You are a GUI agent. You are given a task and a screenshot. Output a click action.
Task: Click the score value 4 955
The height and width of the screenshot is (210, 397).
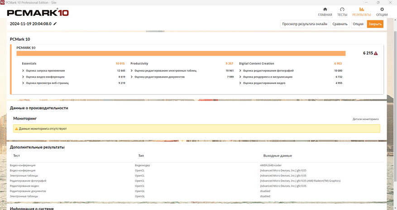click(x=339, y=83)
